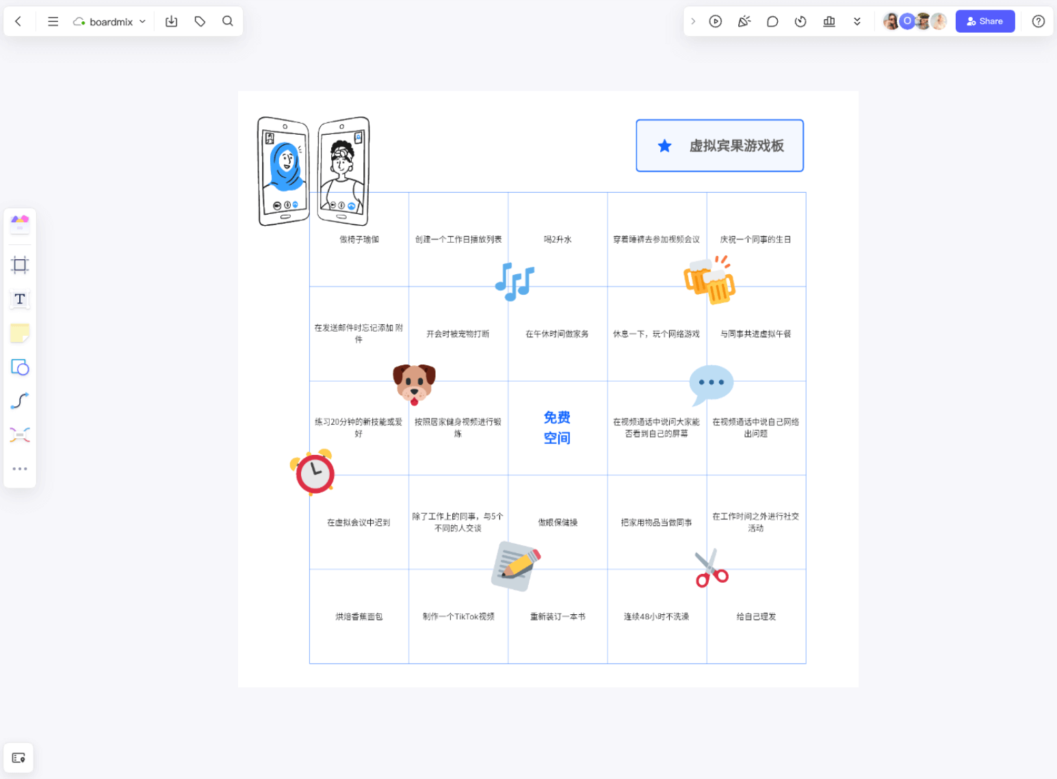
Task: Select the cell 在虚拟会议中迟到
Action: [x=359, y=523]
